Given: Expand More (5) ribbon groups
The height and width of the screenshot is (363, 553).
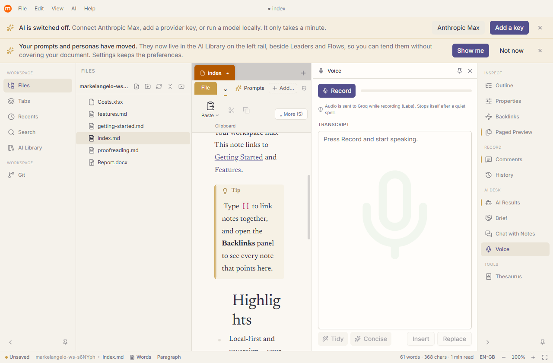Looking at the screenshot, I should pyautogui.click(x=291, y=114).
